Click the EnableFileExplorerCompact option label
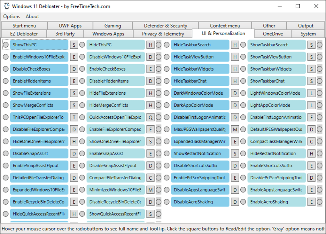Screen dimensions: 326x234 coord(116,129)
